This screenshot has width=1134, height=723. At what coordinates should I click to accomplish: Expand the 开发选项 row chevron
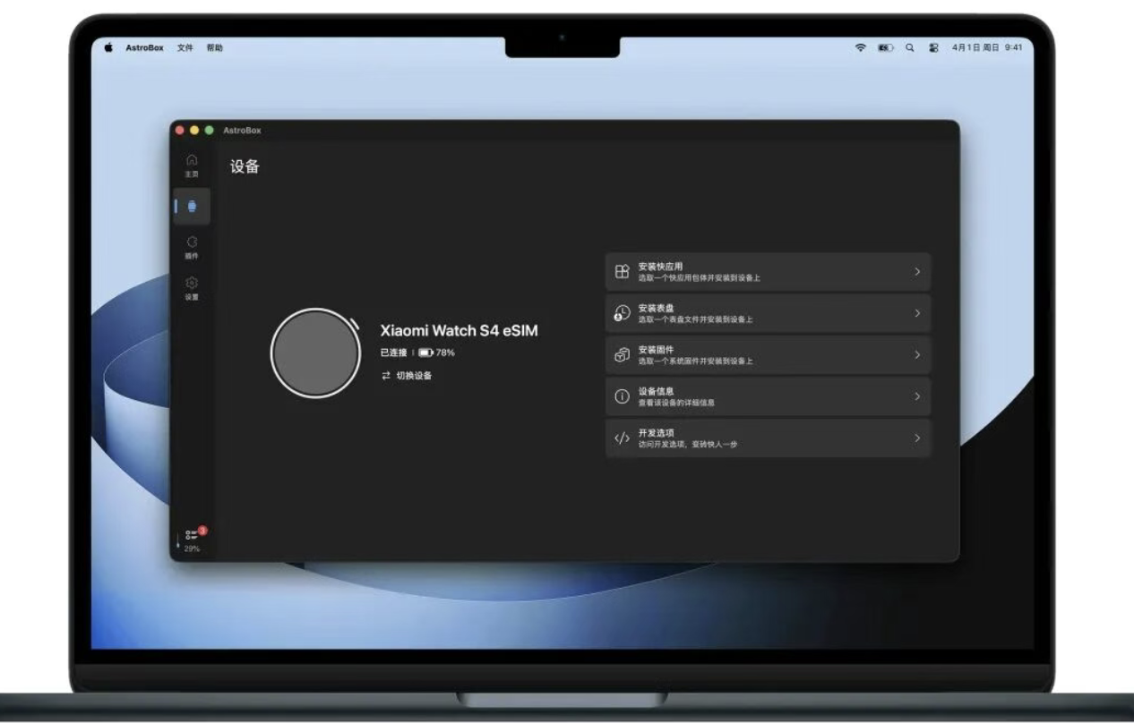point(917,438)
